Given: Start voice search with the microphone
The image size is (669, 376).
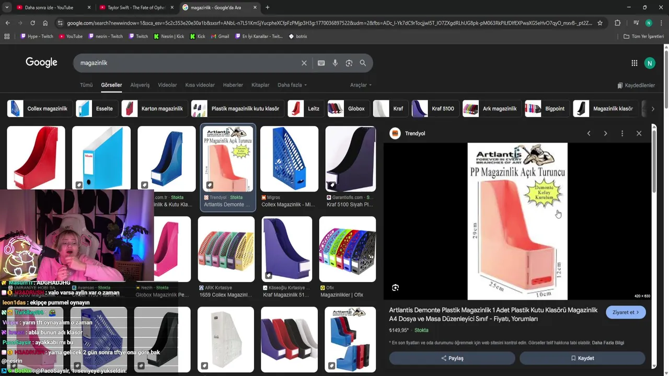Looking at the screenshot, I should [x=335, y=63].
